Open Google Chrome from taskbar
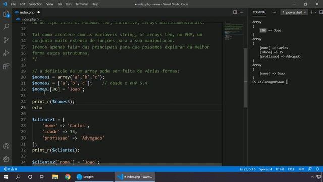The width and height of the screenshot is (323, 182). click(68, 177)
